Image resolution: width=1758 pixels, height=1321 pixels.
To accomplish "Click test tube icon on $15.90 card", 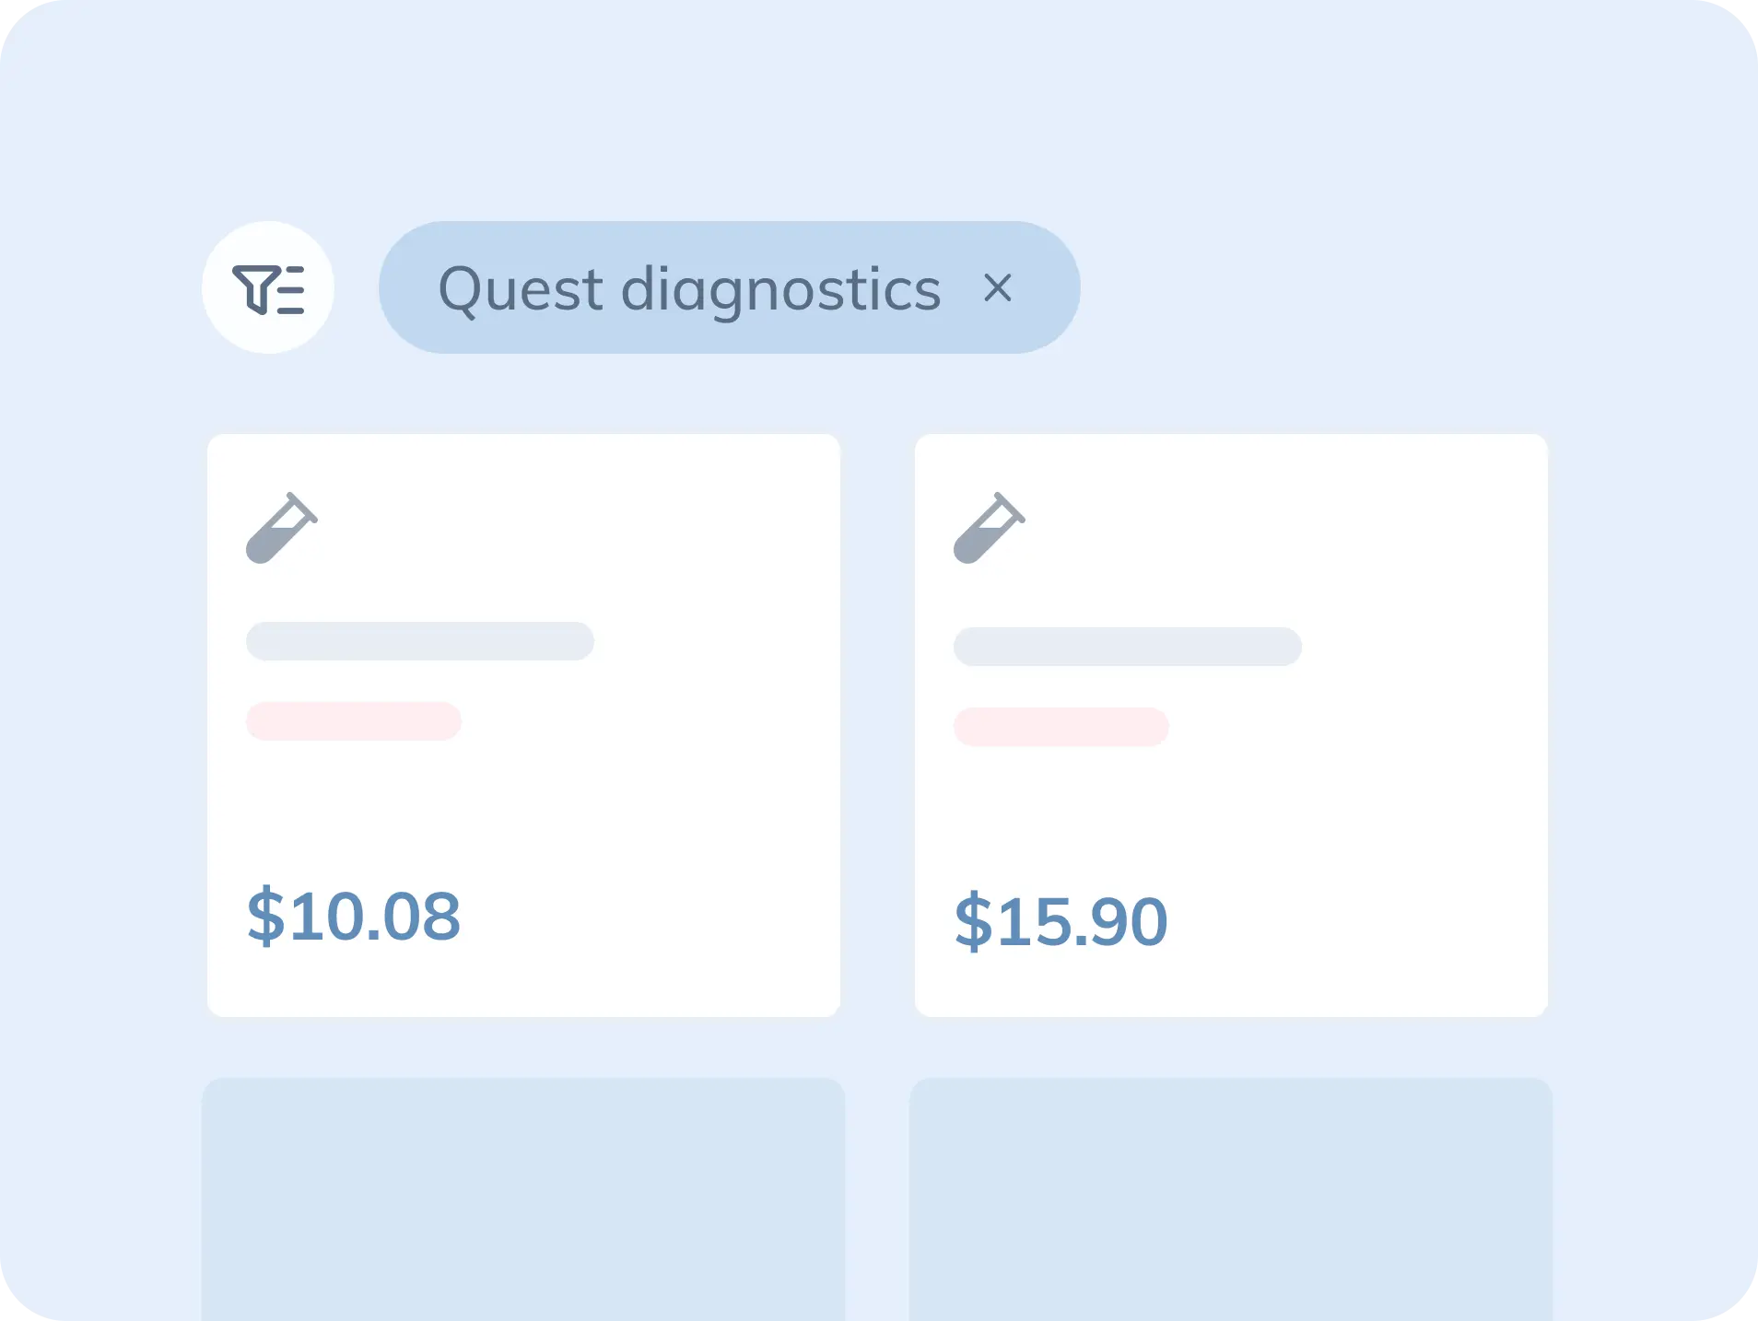I will [x=989, y=528].
